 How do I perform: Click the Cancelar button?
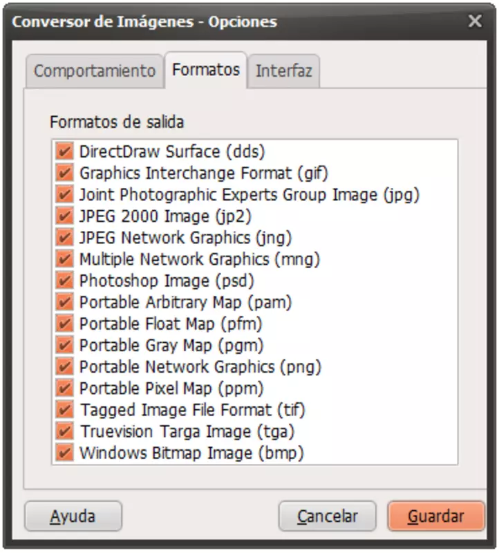328,516
